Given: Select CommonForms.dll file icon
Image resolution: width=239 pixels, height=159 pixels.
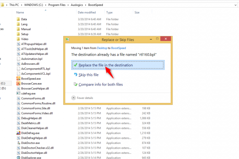Looking at the screenshot, I should (18, 98).
